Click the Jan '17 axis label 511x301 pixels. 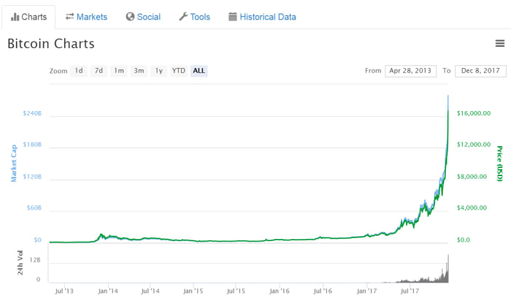pos(366,291)
